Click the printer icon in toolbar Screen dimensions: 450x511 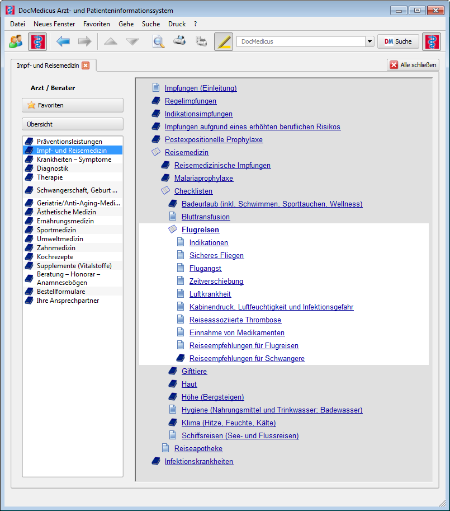click(179, 41)
